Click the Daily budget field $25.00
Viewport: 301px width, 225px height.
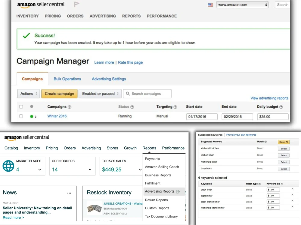coord(273,117)
